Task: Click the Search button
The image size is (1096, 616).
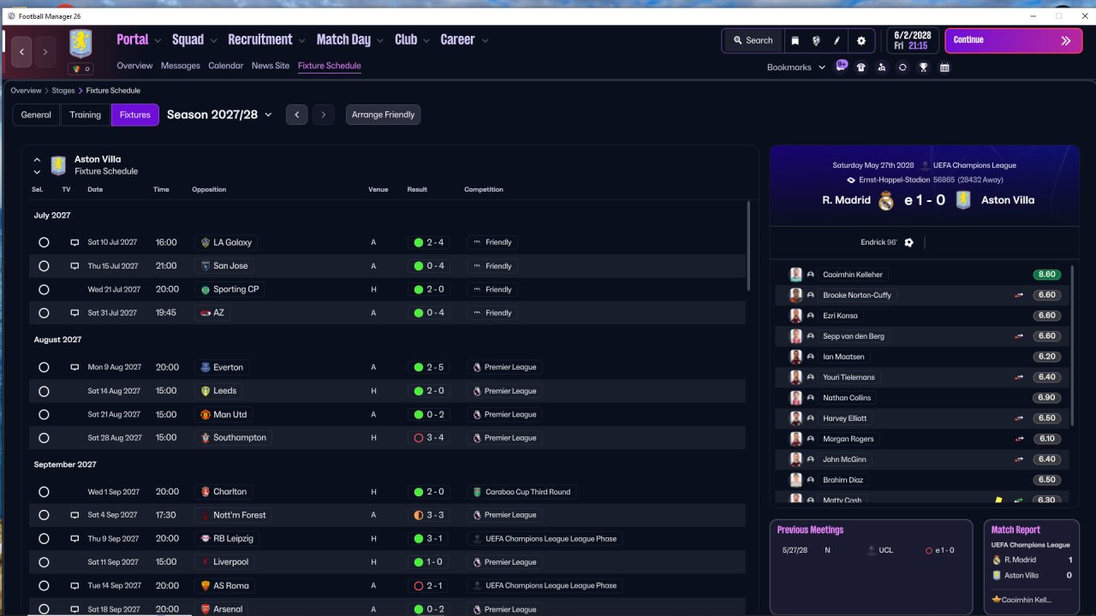Action: click(753, 40)
